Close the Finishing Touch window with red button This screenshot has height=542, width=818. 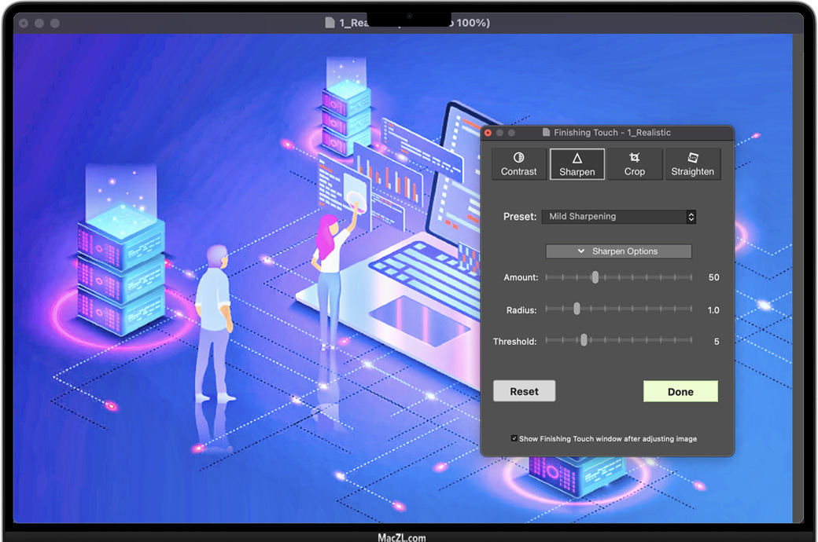[x=488, y=134]
